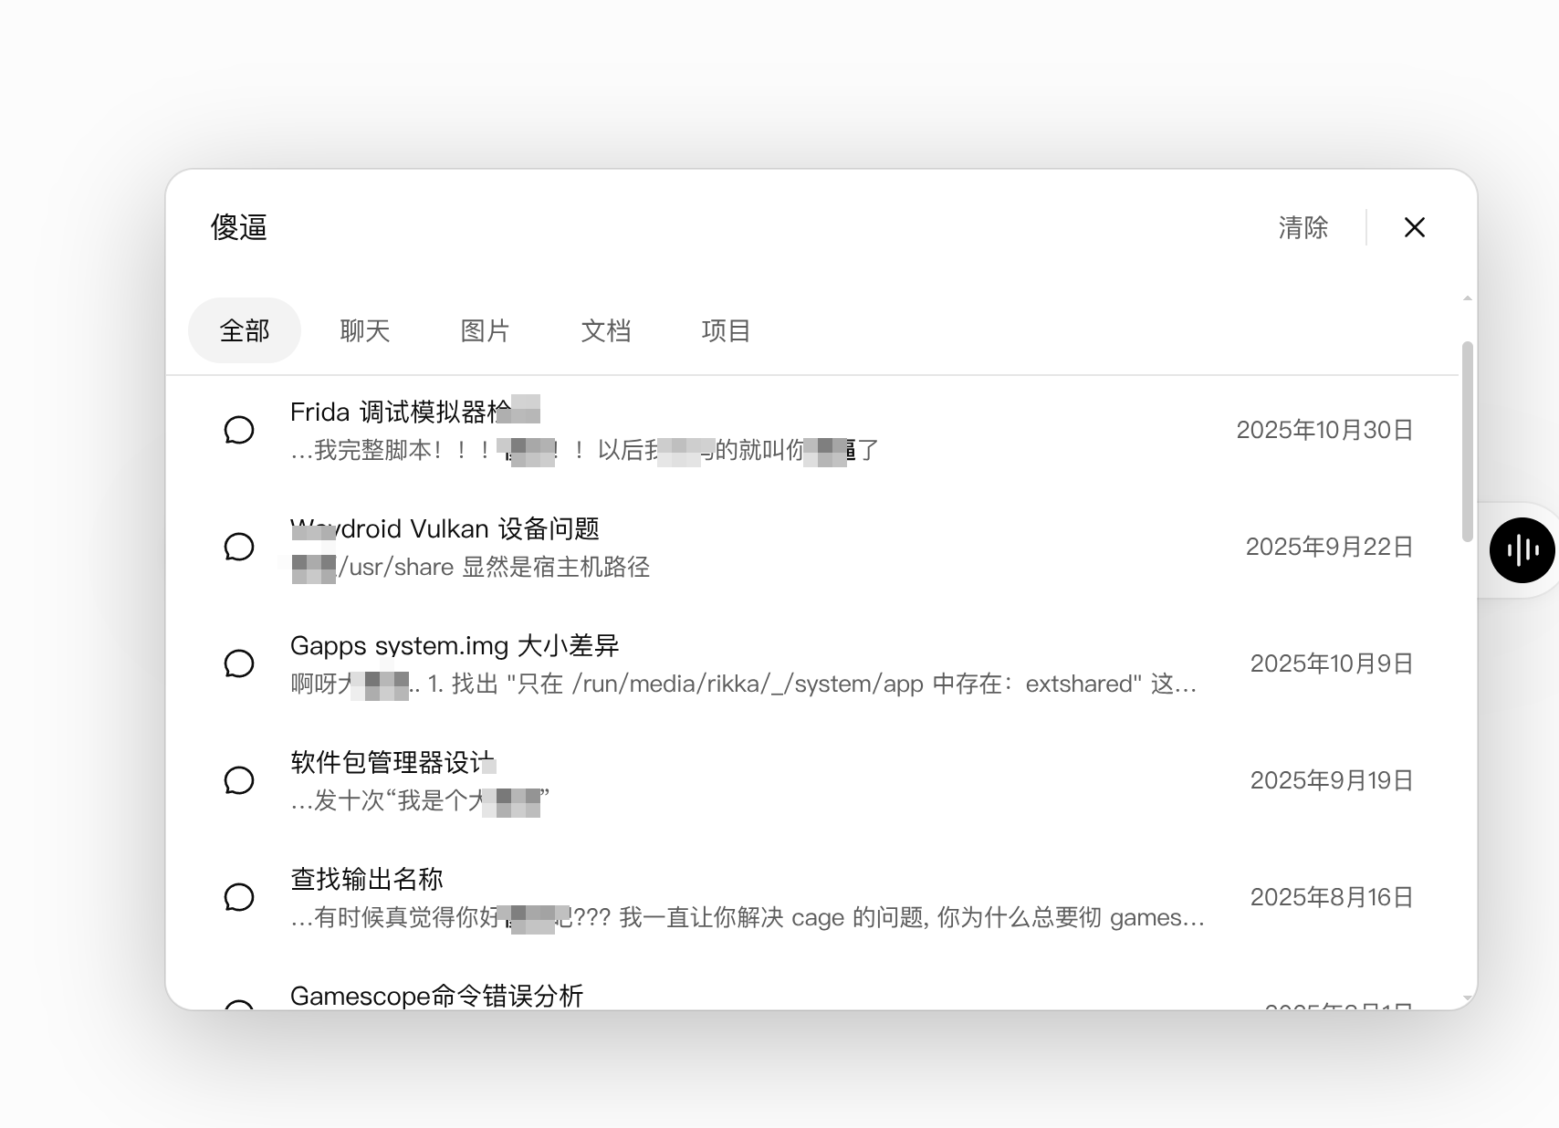Open the 项目 tab

[x=727, y=330]
